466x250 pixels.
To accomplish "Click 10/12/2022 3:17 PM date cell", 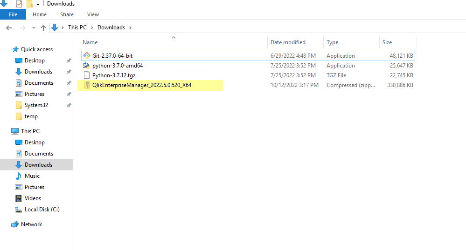I will click(x=294, y=85).
